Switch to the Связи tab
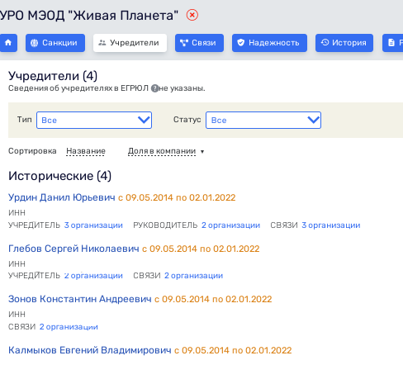The image size is (403, 365). tap(199, 43)
